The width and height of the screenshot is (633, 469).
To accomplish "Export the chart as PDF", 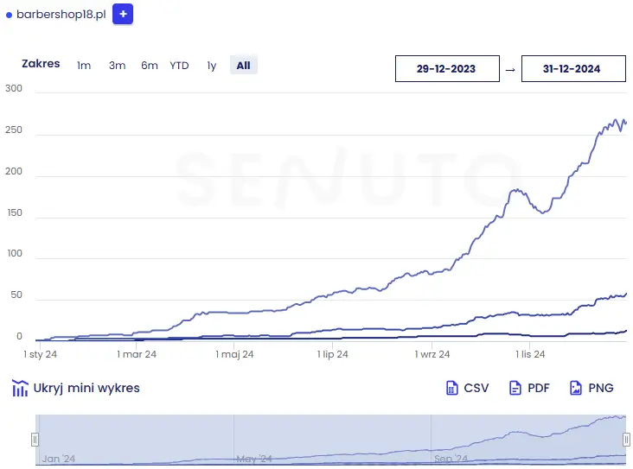I will [x=539, y=388].
